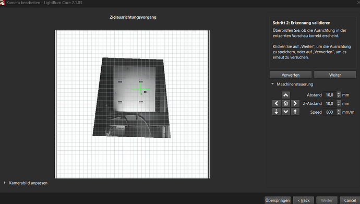Click the Abstand value field
Screen dimensions: 360x204
coord(330,95)
